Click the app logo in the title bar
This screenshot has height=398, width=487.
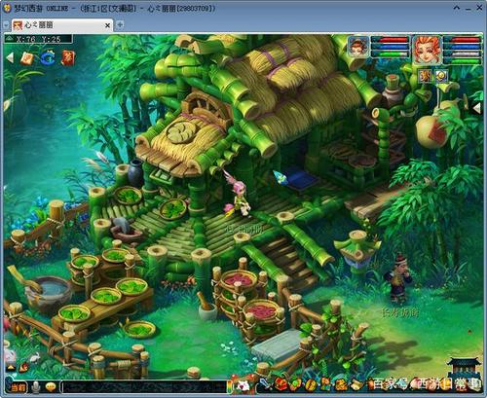(x=6, y=8)
